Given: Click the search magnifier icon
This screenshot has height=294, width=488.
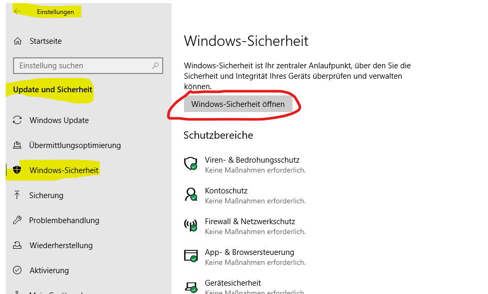Looking at the screenshot, I should [x=155, y=66].
